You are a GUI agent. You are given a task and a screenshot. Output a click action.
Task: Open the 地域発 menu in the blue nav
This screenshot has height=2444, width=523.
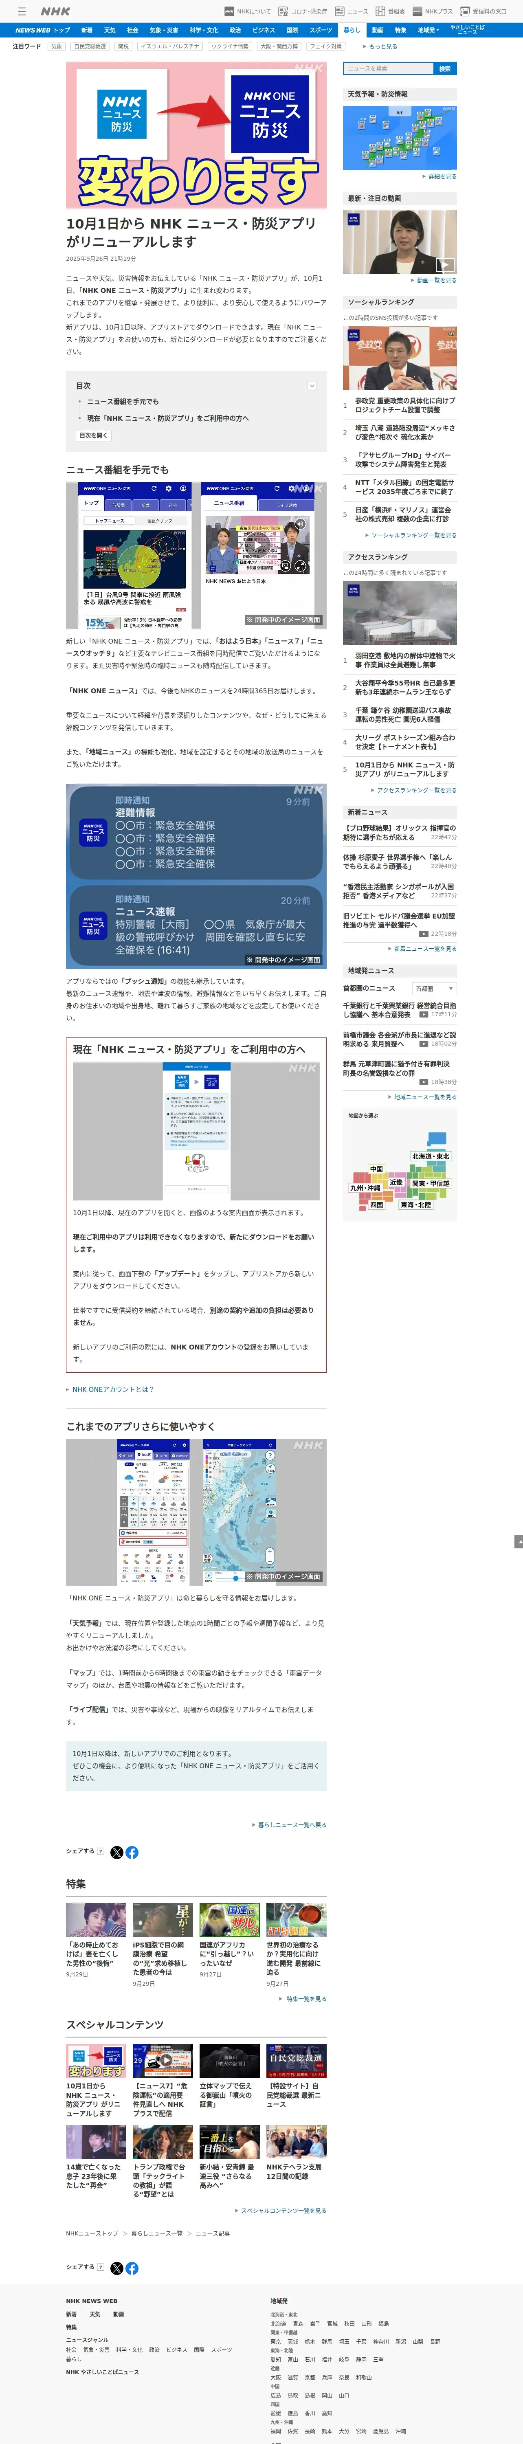(428, 31)
